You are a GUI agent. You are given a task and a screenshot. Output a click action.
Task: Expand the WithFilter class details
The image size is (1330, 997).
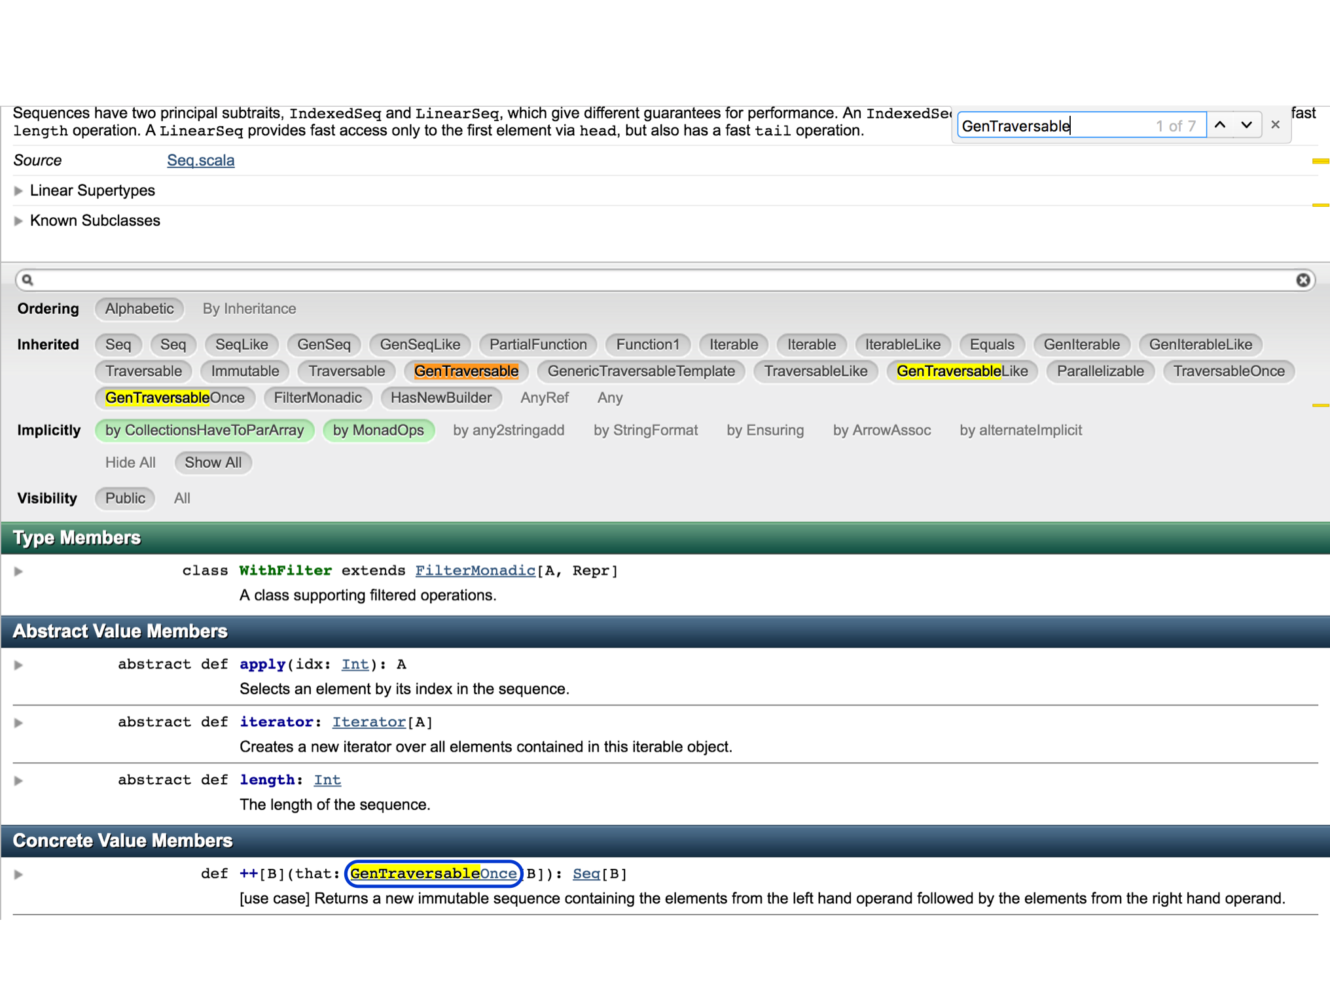18,570
